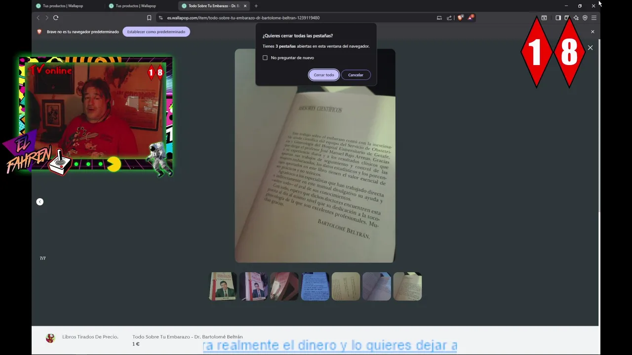Screen dimensions: 632x355
Task: Select first thumbnail of book cover
Action: (x=223, y=286)
